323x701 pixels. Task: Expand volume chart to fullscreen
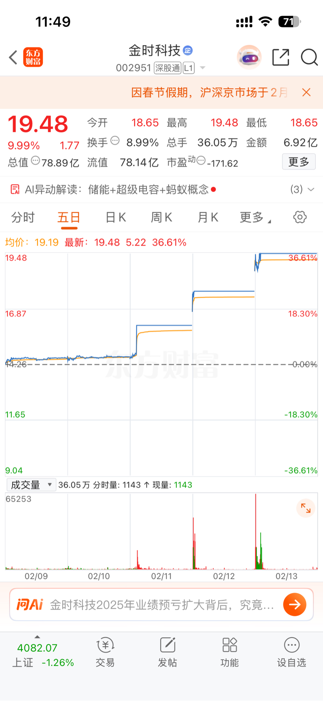(306, 509)
